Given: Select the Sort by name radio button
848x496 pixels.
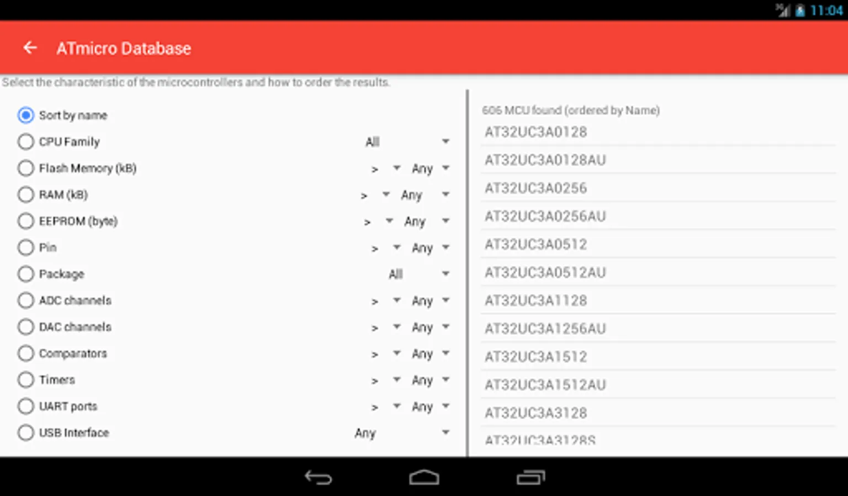Looking at the screenshot, I should (x=25, y=115).
